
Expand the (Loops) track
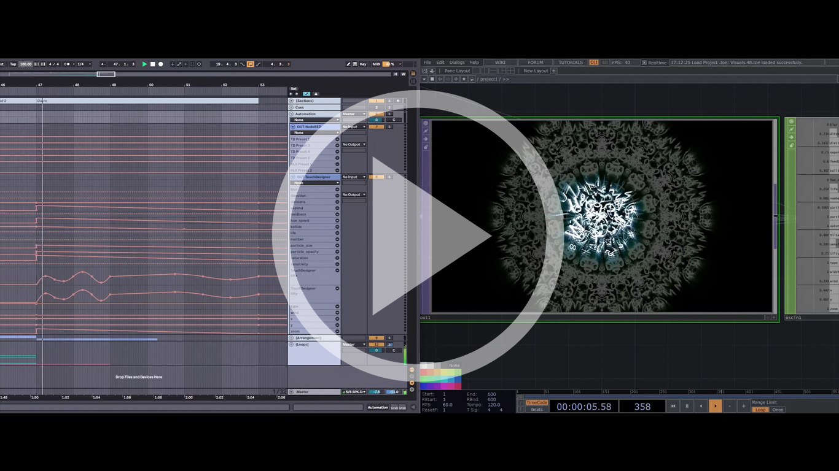292,345
